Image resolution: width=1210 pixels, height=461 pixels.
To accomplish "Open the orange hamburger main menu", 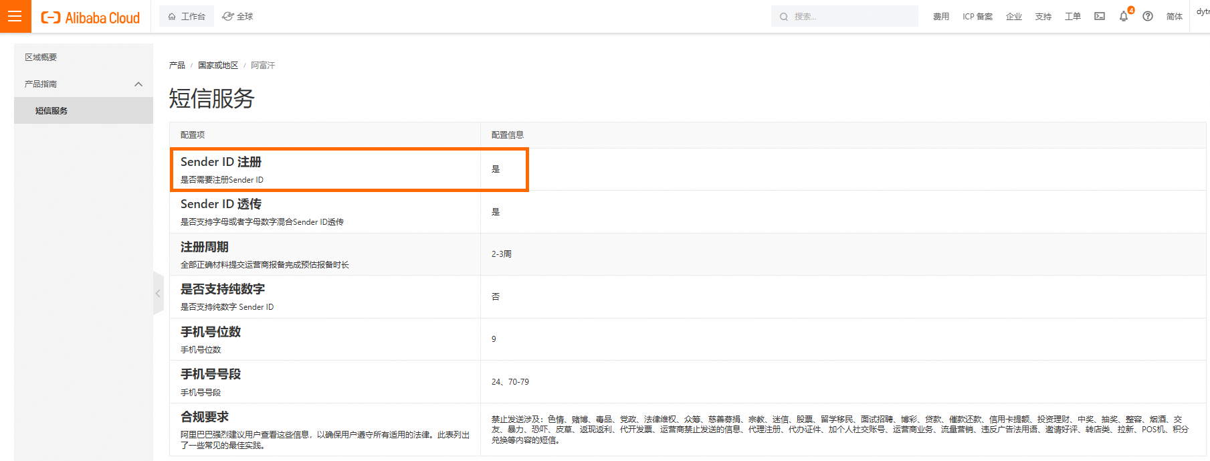I will point(15,16).
